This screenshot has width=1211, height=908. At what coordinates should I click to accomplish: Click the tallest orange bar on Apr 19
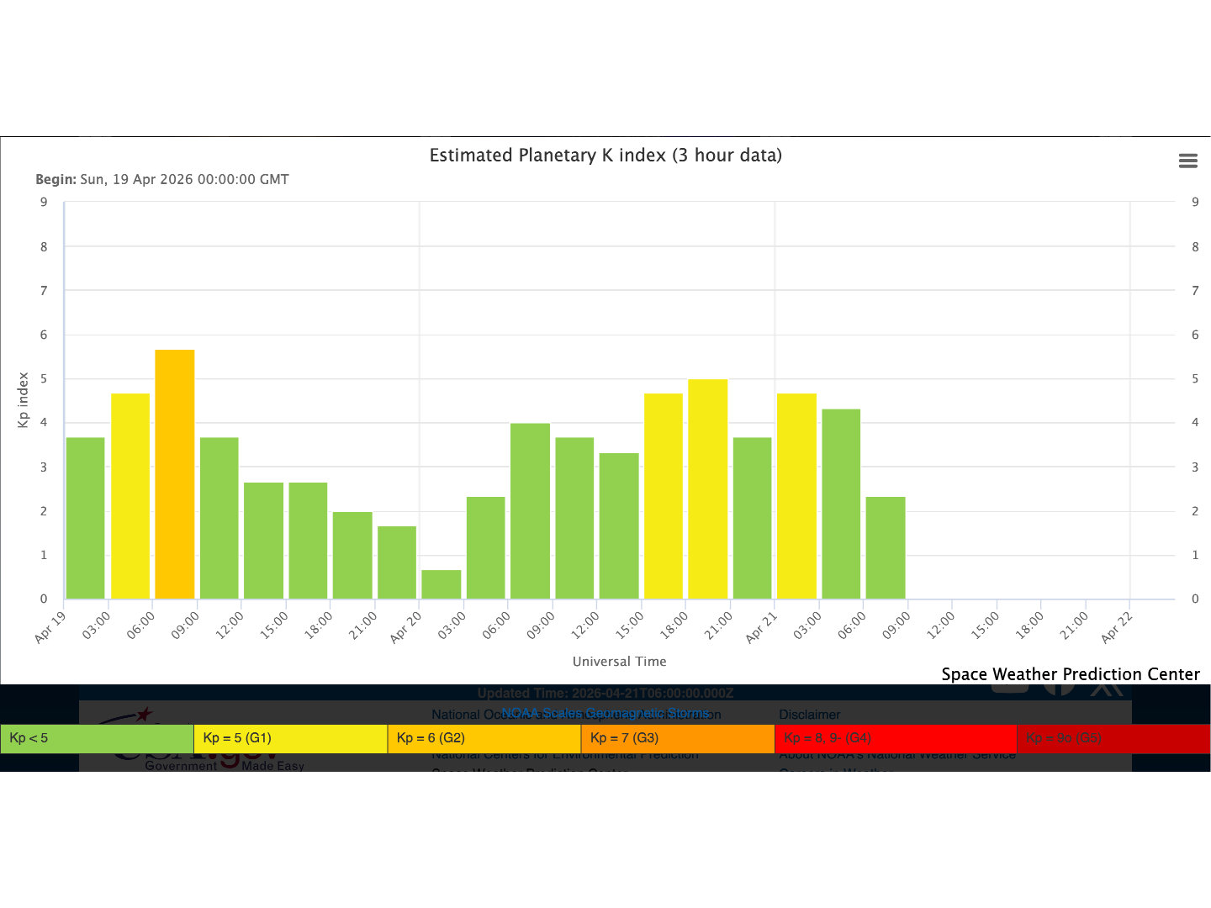pos(175,474)
